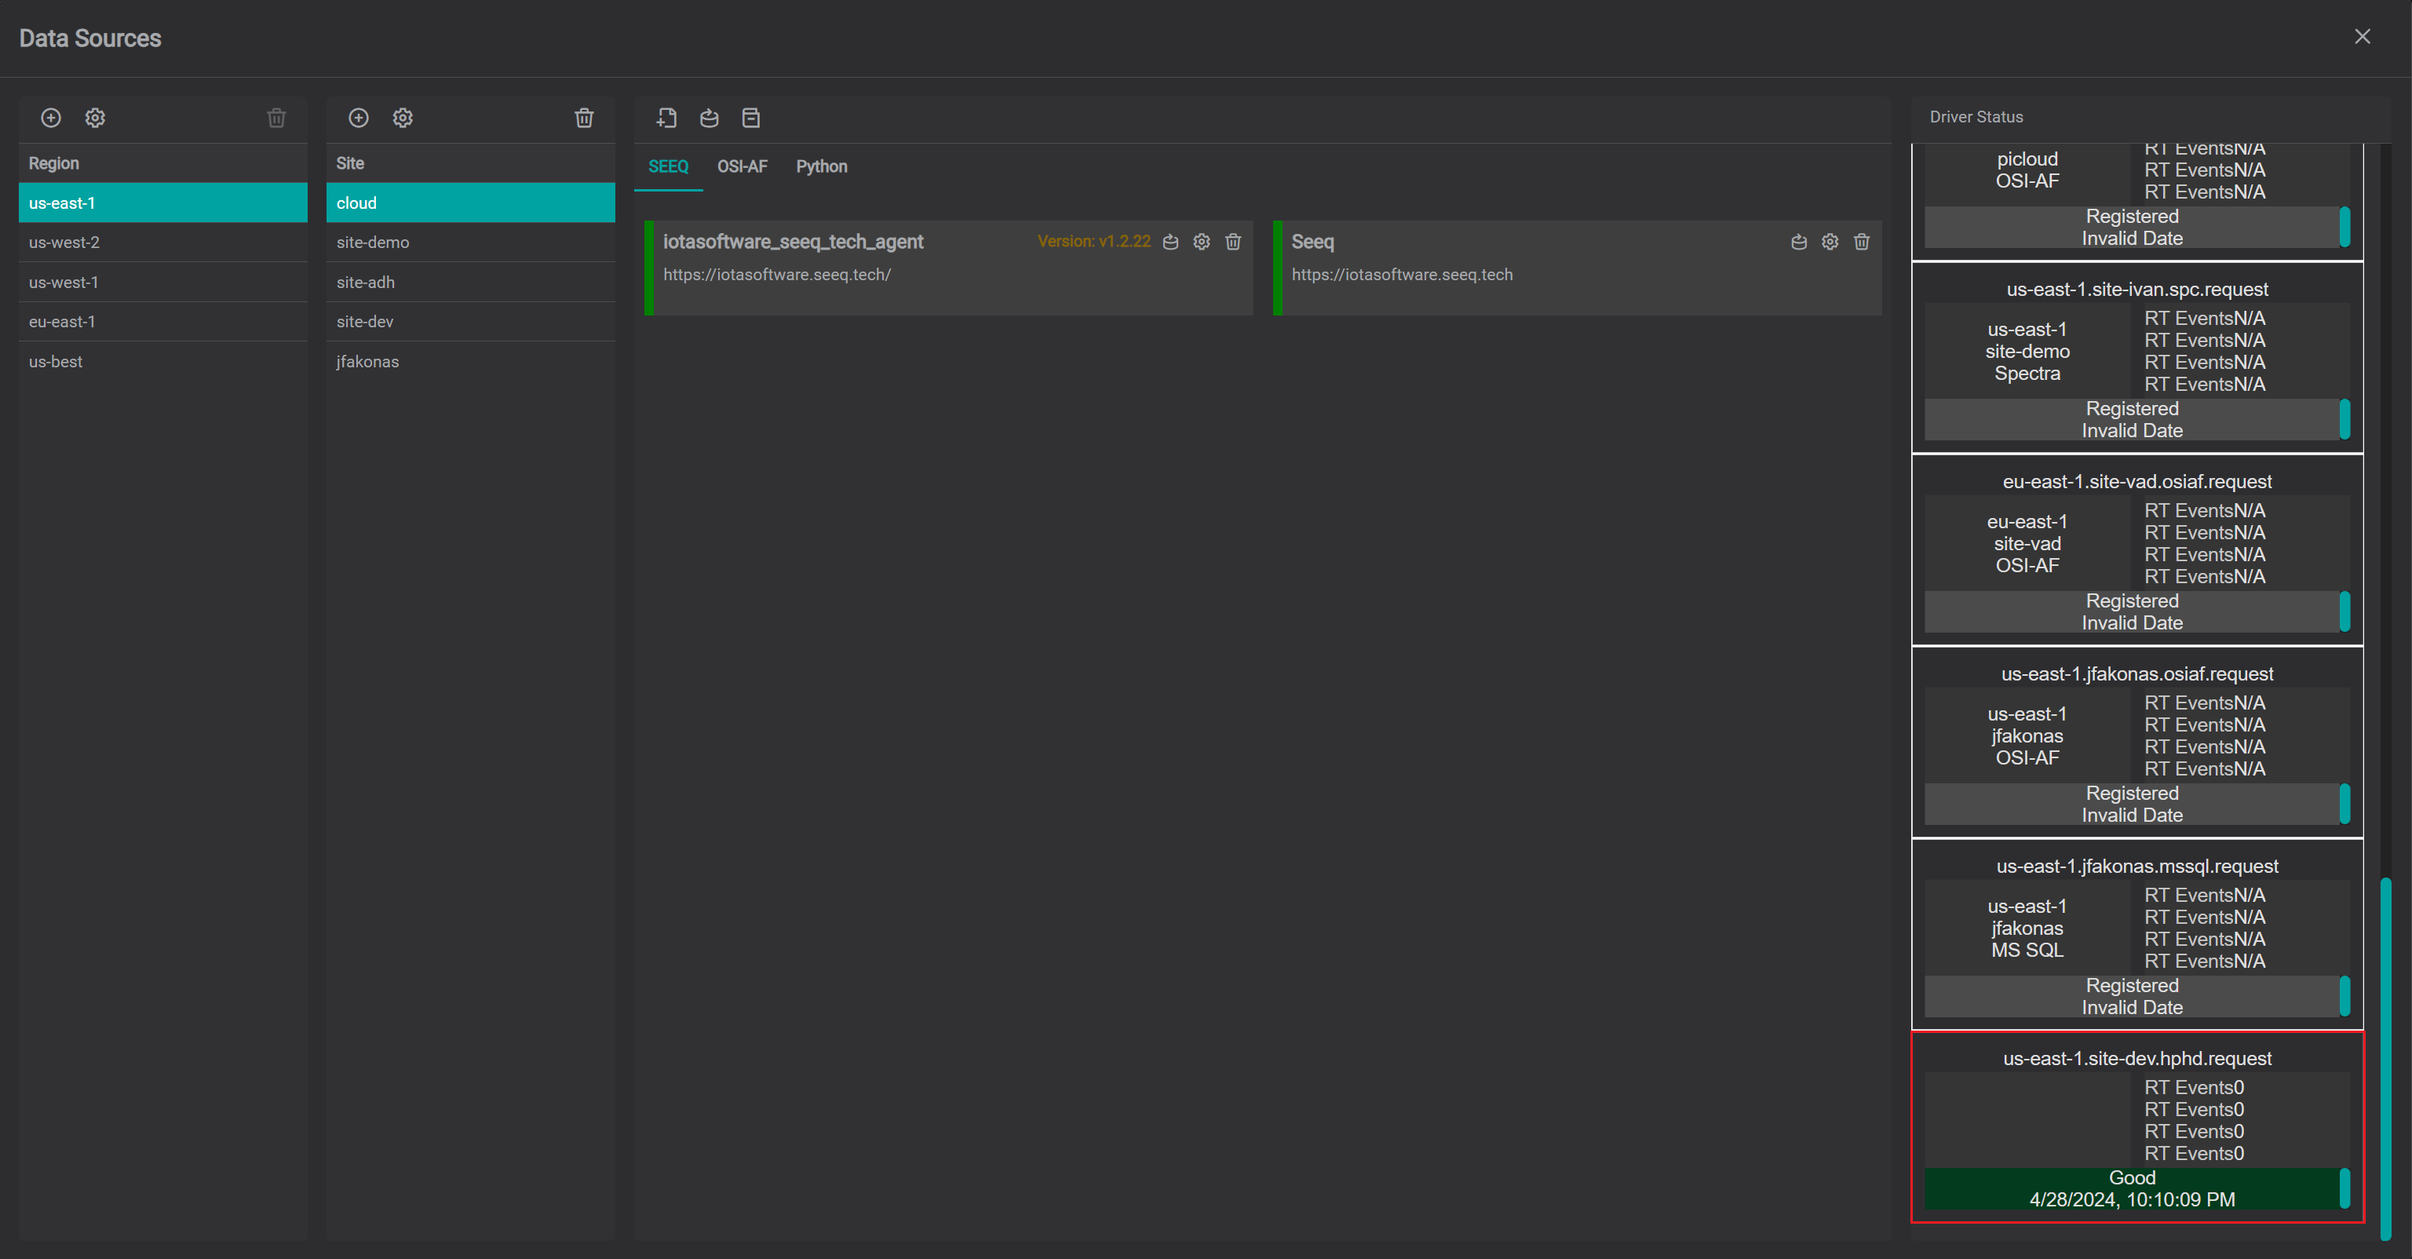Screen dimensions: 2412x1259
Task: Open settings for the Seeq card
Action: tap(1830, 243)
